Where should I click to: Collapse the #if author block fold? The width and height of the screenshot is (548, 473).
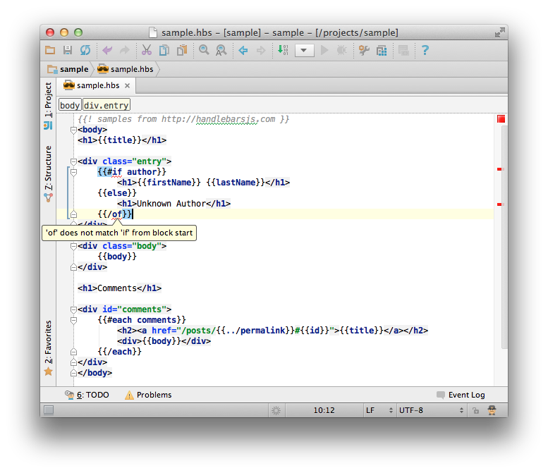73,172
